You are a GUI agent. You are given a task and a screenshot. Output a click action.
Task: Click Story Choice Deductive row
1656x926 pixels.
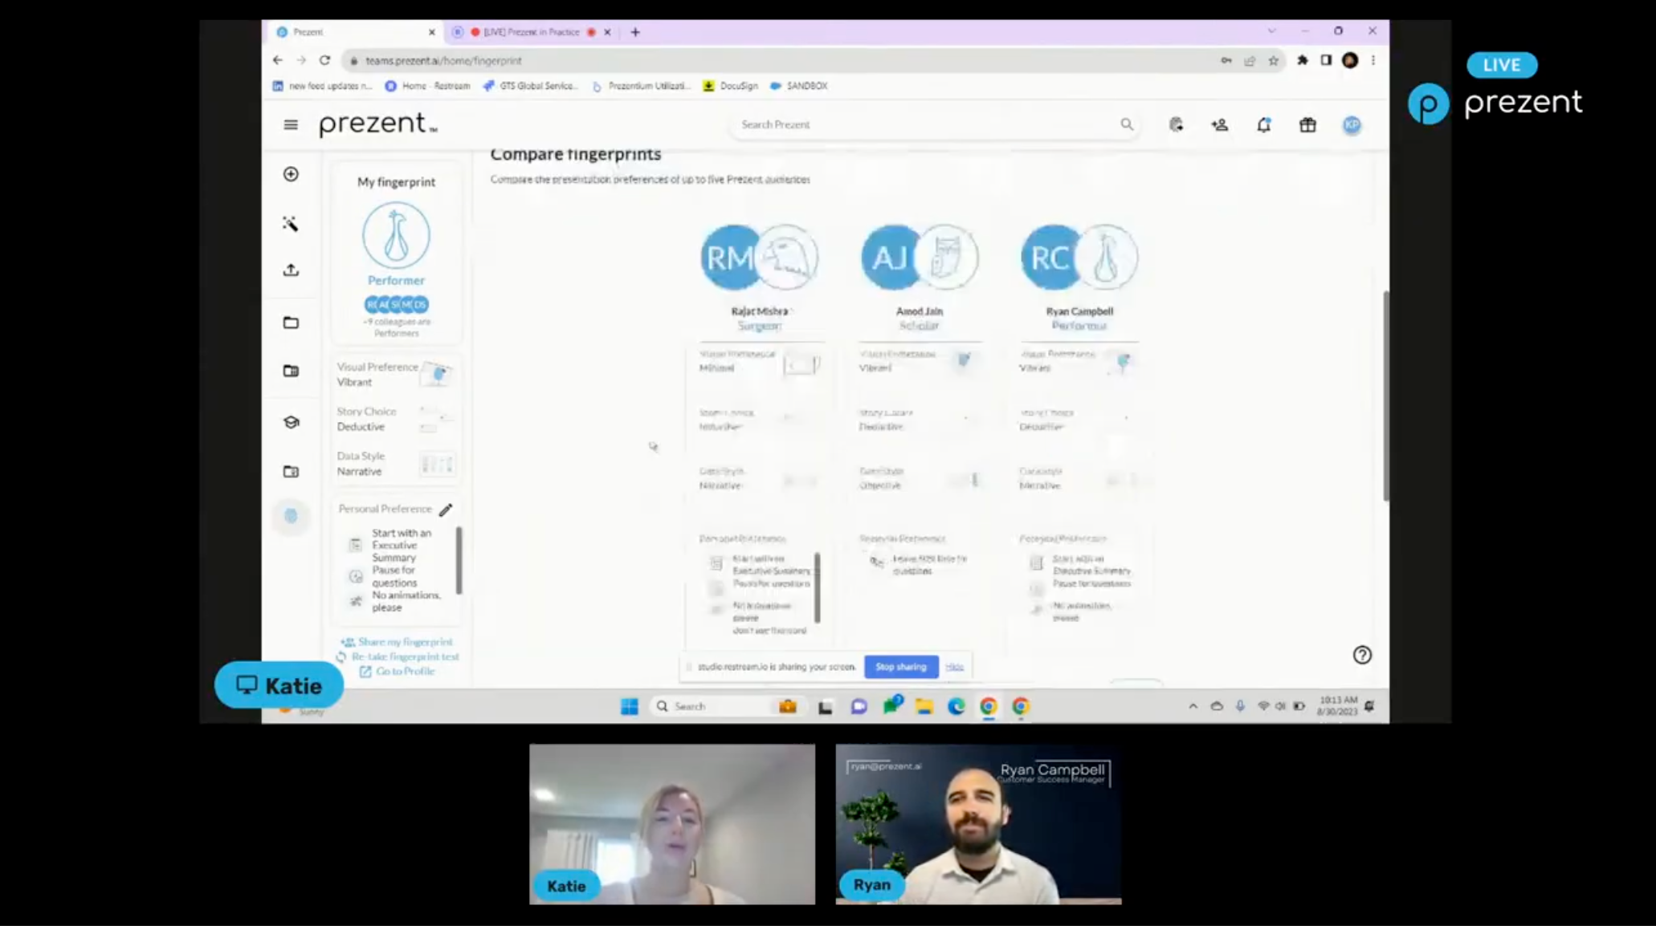tap(395, 419)
